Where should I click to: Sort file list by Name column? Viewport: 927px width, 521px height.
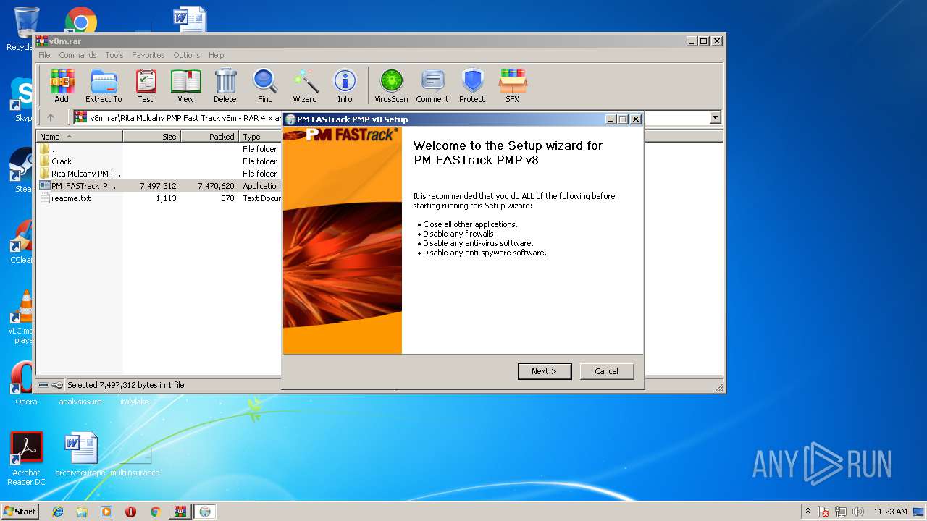pos(80,136)
